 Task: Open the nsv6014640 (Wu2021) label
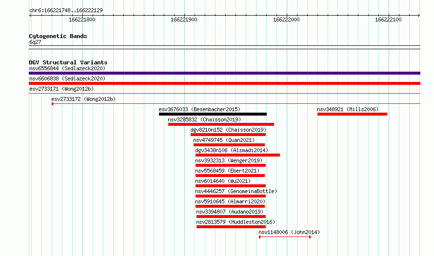[223, 181]
